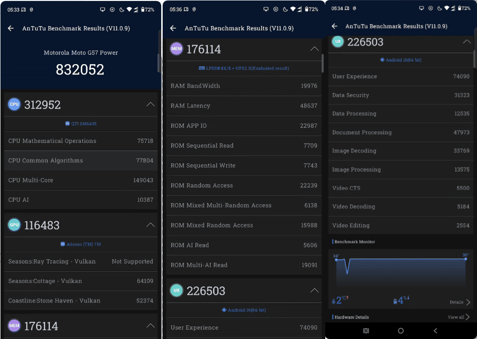477x339 pixels.
Task: Select the Seasons:Ray Tracing - Vulkan row
Action: 81,261
